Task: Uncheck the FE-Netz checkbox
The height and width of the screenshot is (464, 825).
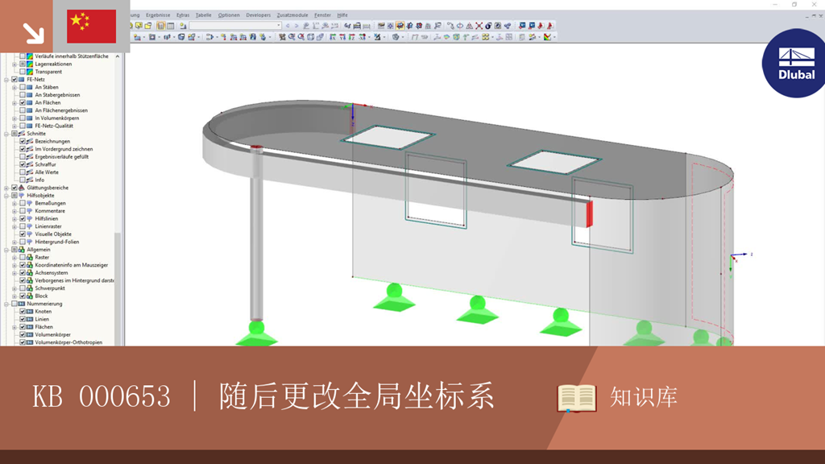Action: tap(15, 80)
